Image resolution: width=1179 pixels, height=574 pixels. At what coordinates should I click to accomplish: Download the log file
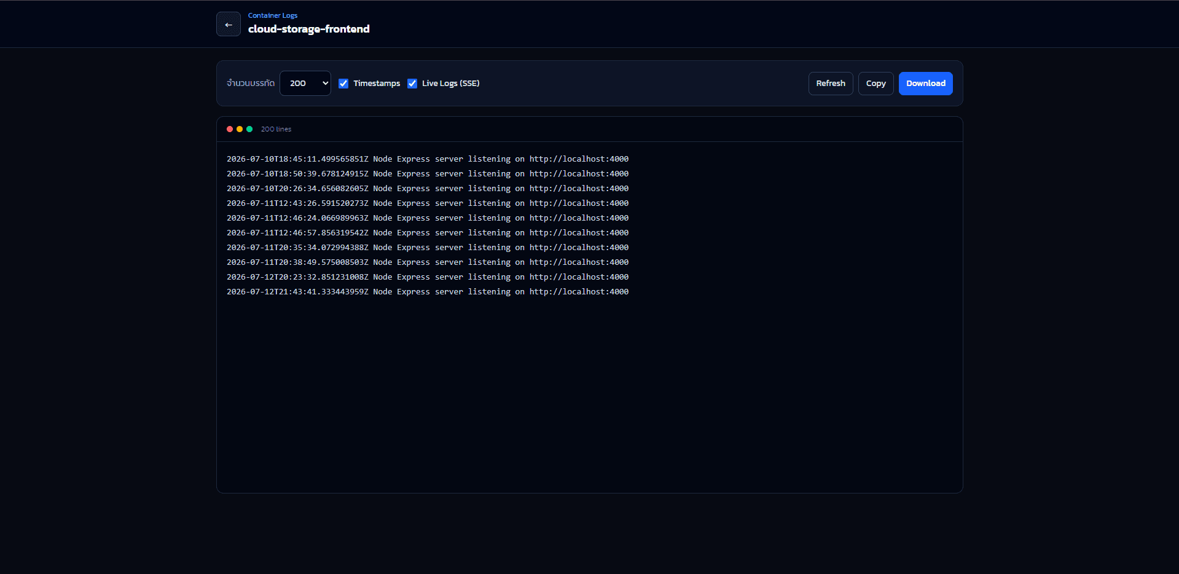click(926, 84)
